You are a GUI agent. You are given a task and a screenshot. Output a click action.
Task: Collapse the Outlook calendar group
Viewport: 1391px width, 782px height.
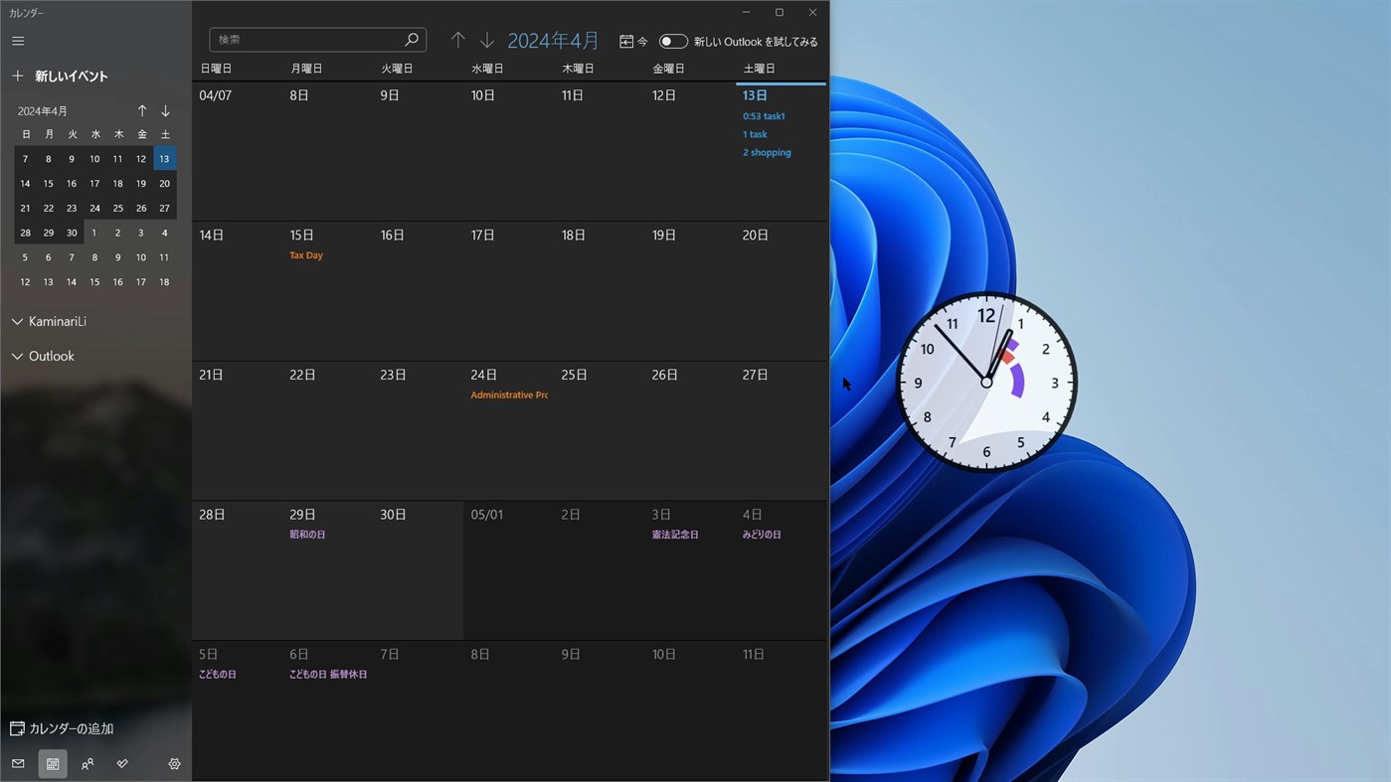tap(17, 356)
